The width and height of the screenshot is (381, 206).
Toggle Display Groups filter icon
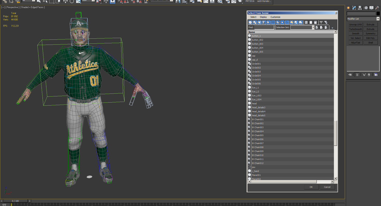(278, 22)
